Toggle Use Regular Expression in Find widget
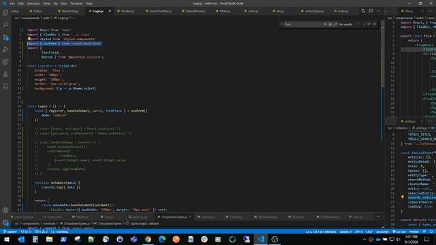 (335, 24)
